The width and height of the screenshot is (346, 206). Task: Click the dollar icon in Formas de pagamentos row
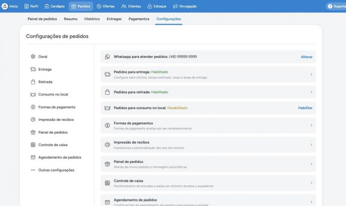click(107, 125)
